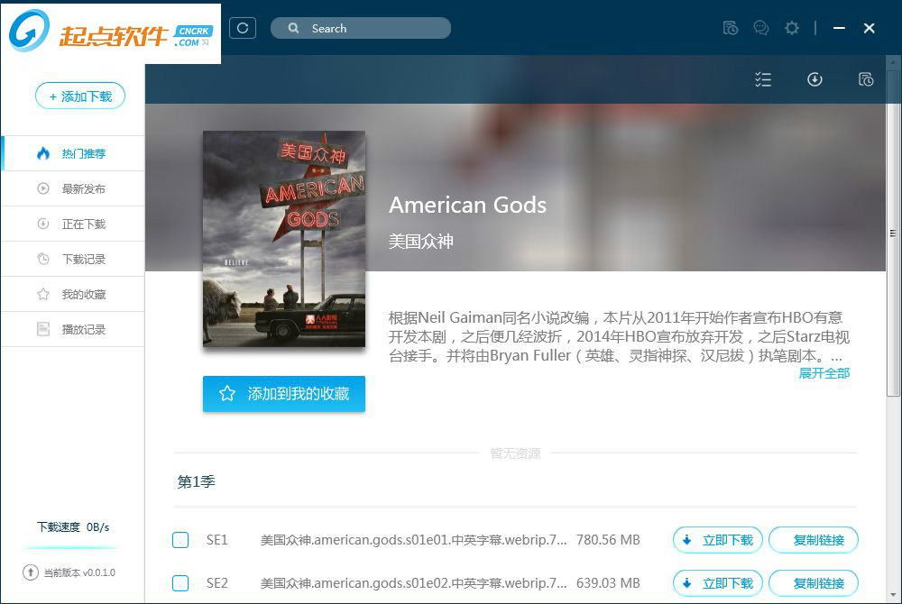
Task: Expand the description with 展开全部
Action: (824, 373)
